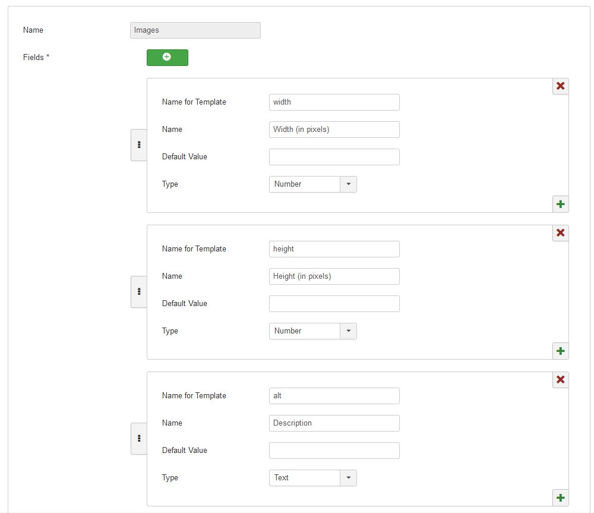The width and height of the screenshot is (594, 513).
Task: Add a row after the width field
Action: tap(560, 204)
